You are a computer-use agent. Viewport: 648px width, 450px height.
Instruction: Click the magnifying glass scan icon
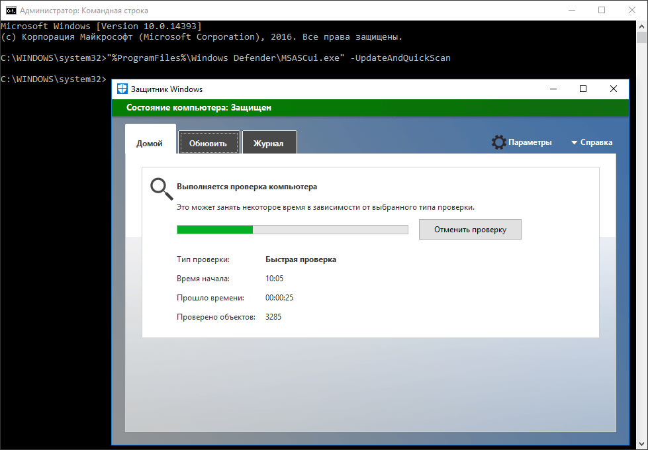[161, 189]
